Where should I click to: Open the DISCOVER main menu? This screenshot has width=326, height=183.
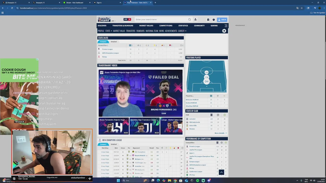click(x=102, y=26)
